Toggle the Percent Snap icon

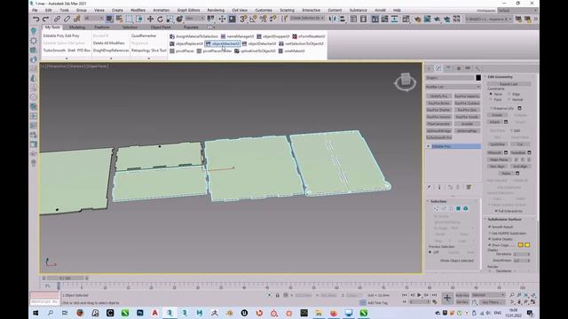(x=263, y=19)
